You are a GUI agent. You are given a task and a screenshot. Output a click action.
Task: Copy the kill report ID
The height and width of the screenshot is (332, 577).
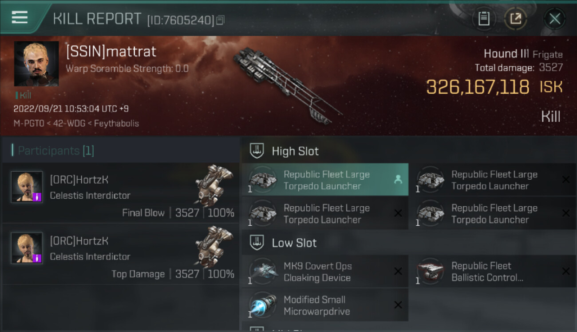[x=221, y=20]
